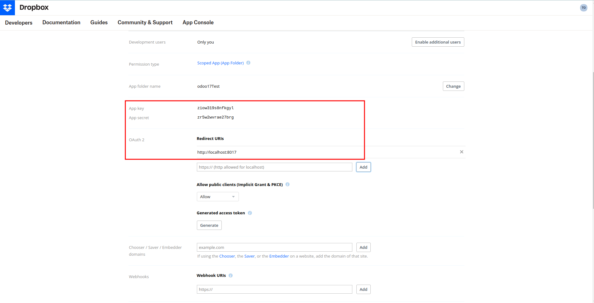Focus the redirect URI input field
594x303 pixels.
click(274, 167)
